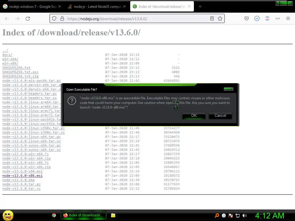
Task: Cancel the Open Executable File dialog
Action: 220,116
